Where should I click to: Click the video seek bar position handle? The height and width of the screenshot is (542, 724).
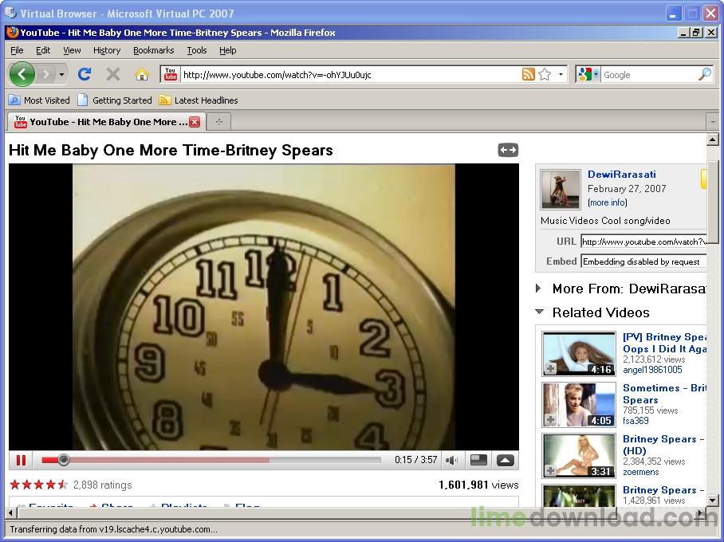64,460
